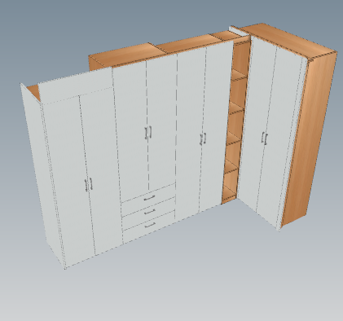This screenshot has height=321, width=343.
Task: Select the horizontal top panel above leftmost wardrobe doors
Action: [x=76, y=86]
